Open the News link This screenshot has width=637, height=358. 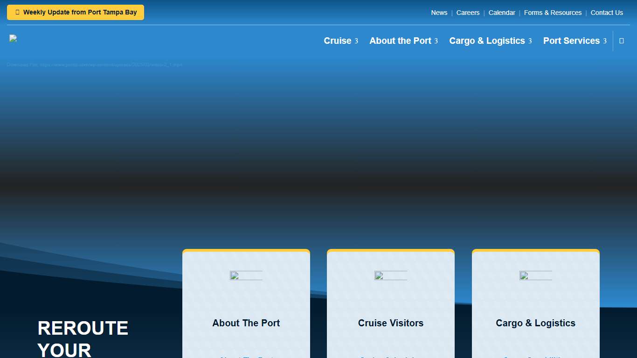pos(439,13)
